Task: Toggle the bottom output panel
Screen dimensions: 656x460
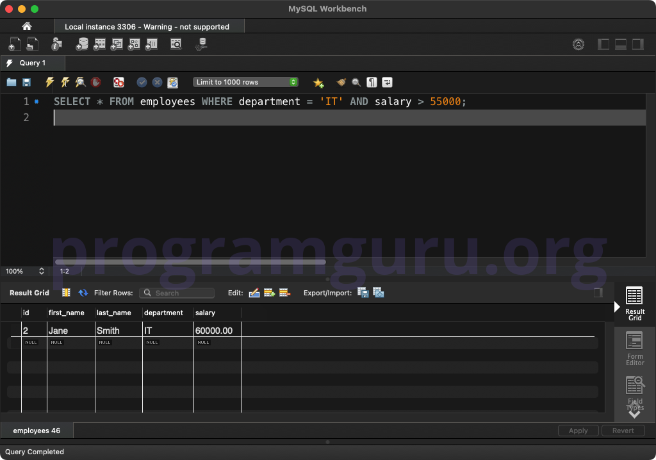Action: [620, 44]
